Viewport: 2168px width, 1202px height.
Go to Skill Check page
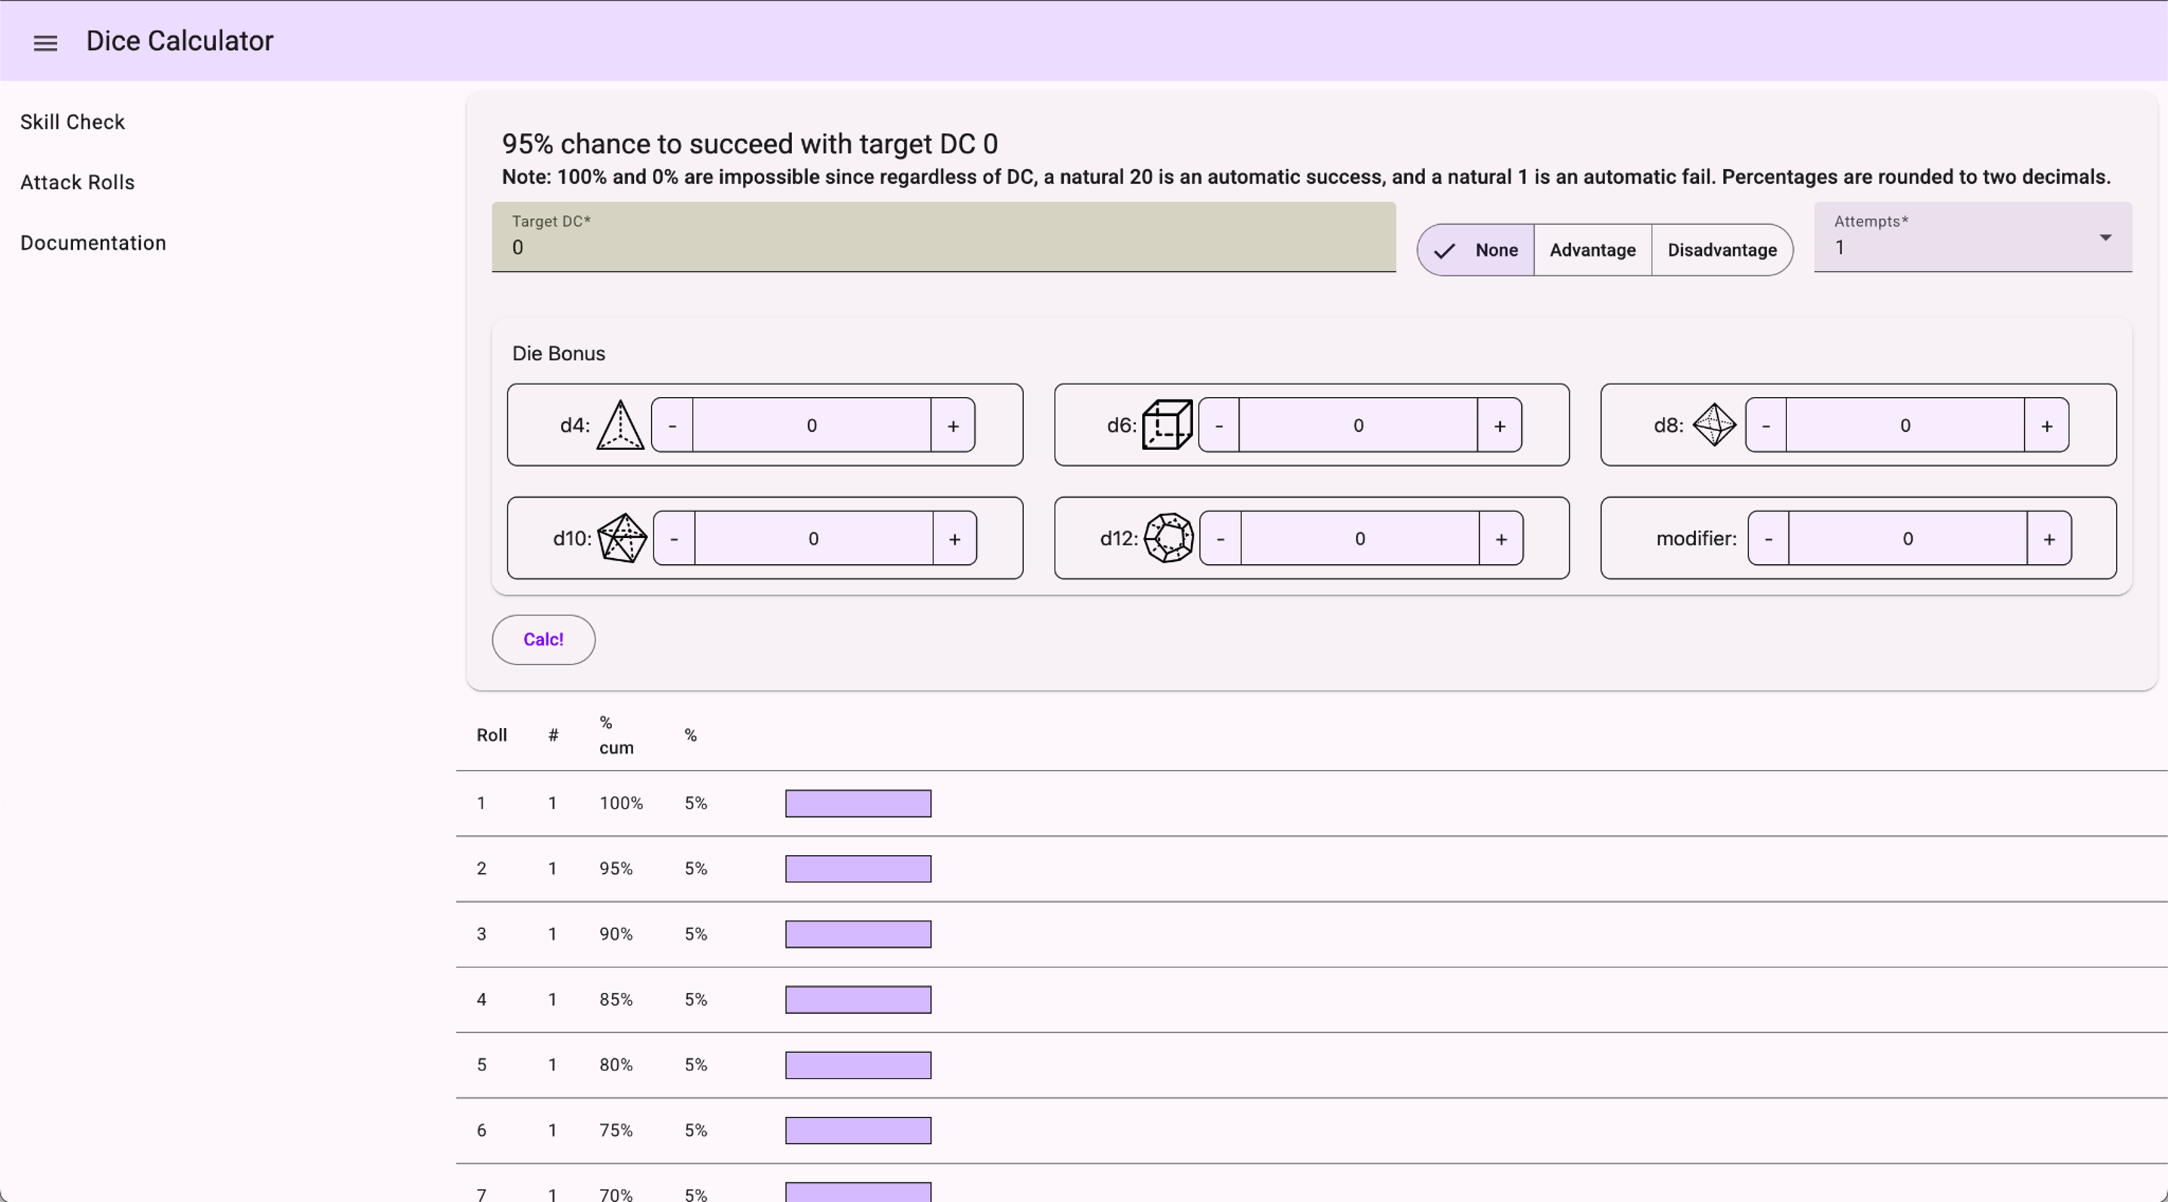[x=72, y=122]
